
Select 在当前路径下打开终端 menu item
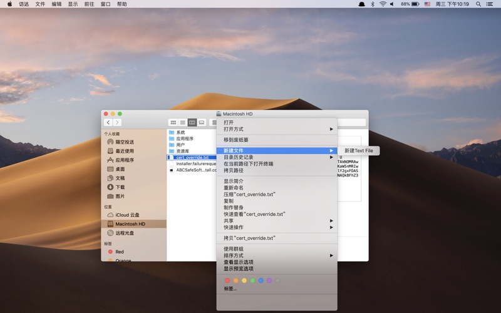point(248,164)
